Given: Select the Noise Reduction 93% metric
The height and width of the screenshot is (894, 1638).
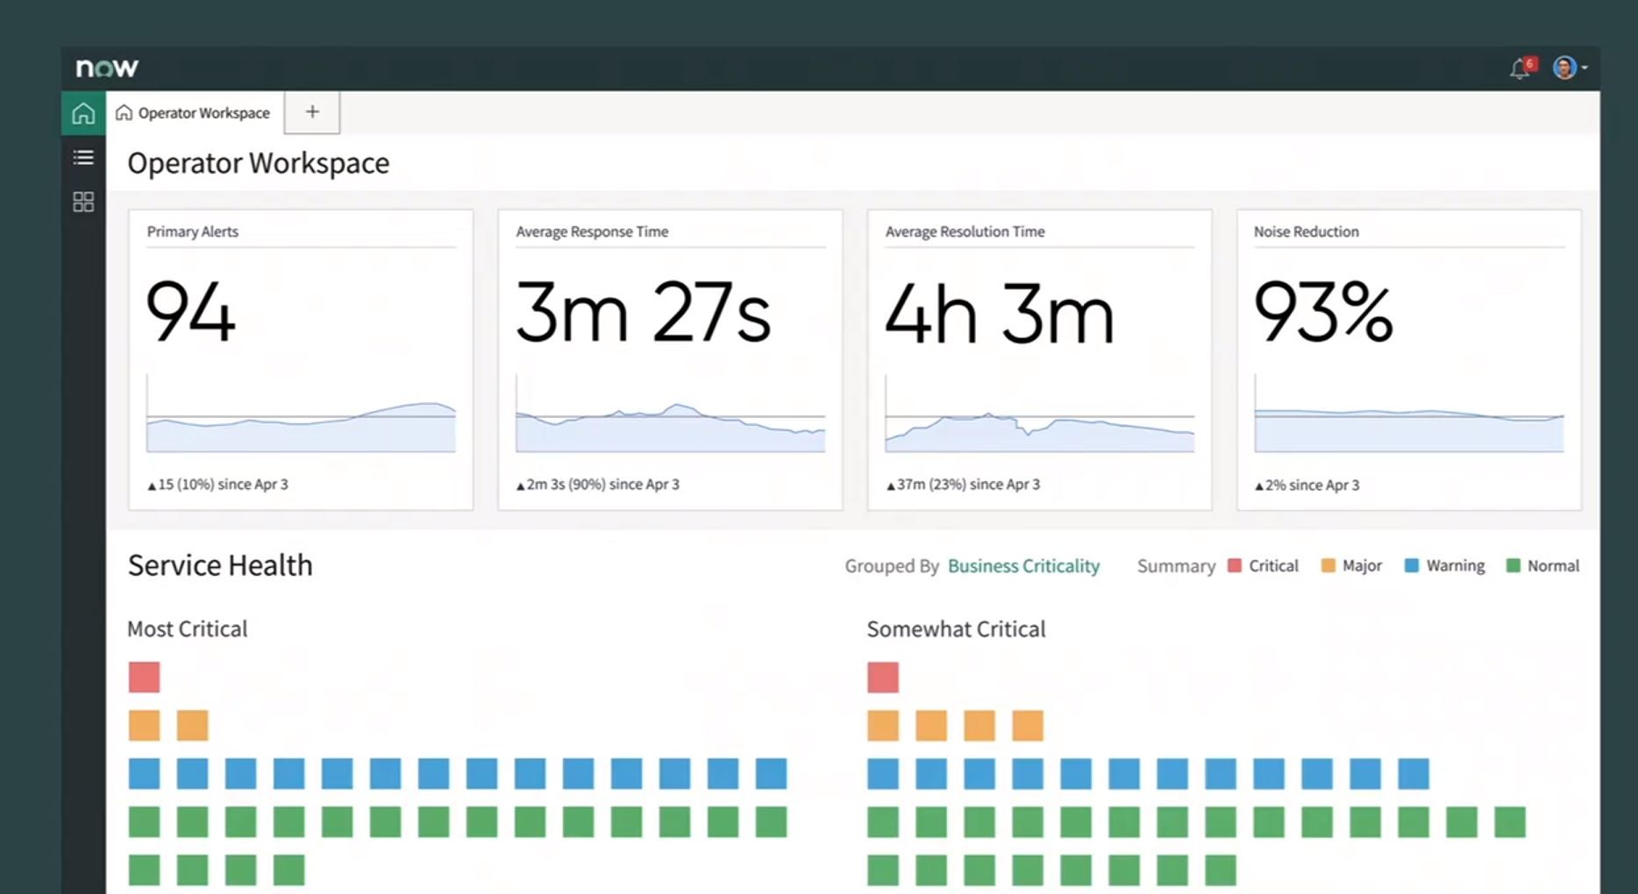Looking at the screenshot, I should (x=1323, y=312).
